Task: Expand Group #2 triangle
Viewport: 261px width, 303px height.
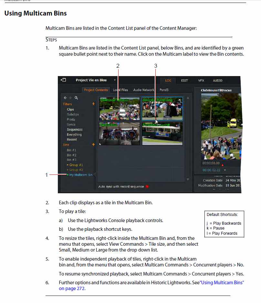Action: pos(68,170)
